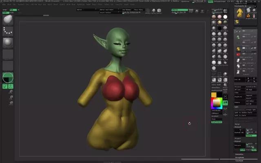Open the current brush thumbnail on left shelf
Viewport: 261px width, 163px height.
[x=8, y=20]
